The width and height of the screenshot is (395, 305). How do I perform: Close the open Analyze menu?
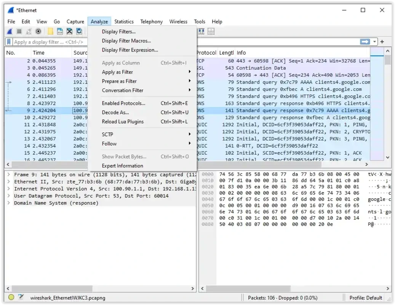point(99,22)
